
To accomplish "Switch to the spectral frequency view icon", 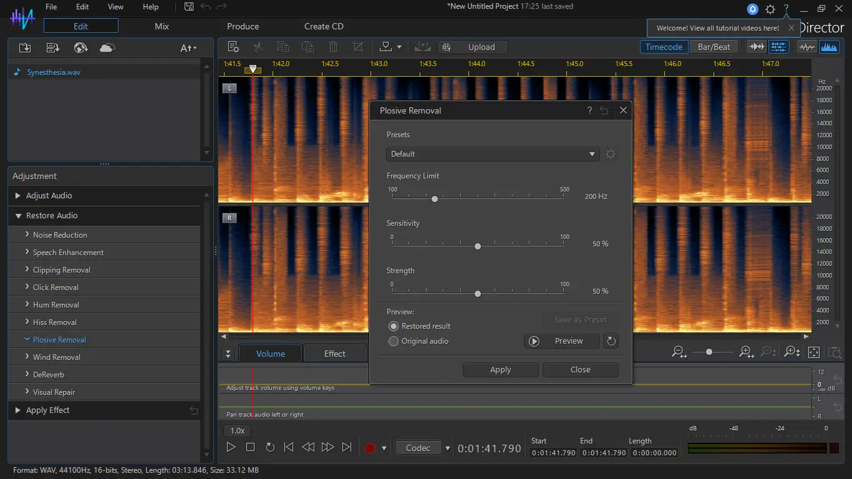I will 829,47.
